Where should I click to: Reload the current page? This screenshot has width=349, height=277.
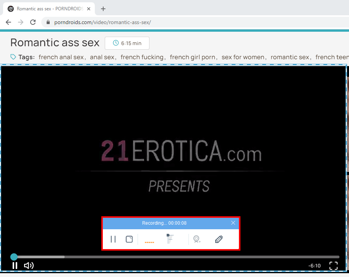coord(33,22)
